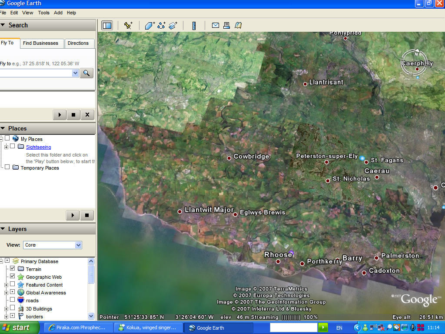Image resolution: width=445 pixels, height=334 pixels.
Task: Click the Email envelope icon
Action: [215, 26]
